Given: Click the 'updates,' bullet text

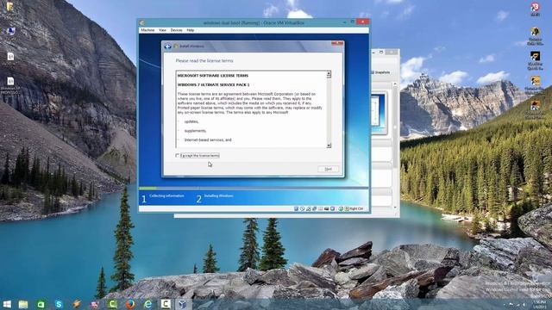Looking at the screenshot, I should 191,121.
